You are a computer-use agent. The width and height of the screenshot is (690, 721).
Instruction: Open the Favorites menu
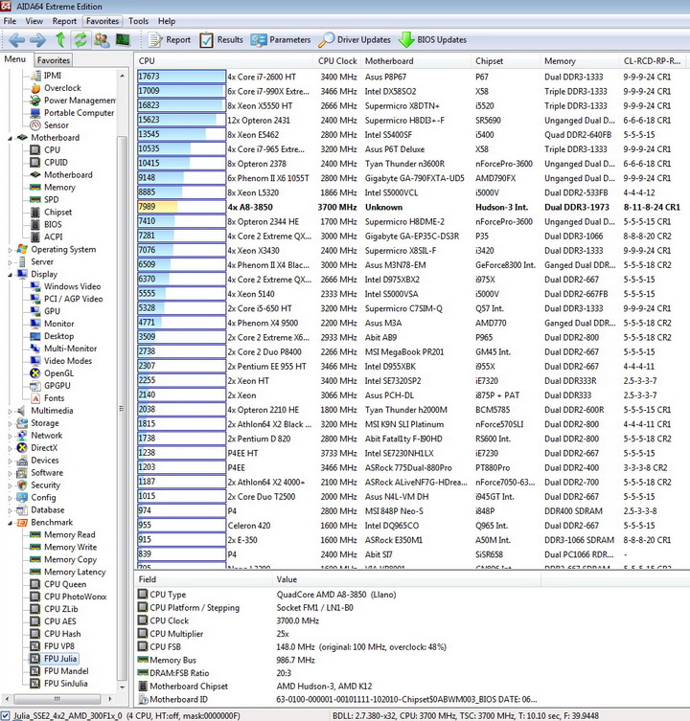pyautogui.click(x=103, y=21)
